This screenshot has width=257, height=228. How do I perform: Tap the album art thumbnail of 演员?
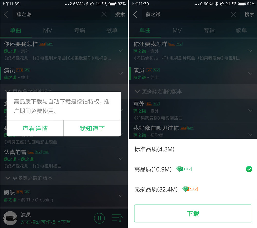pos(10,218)
